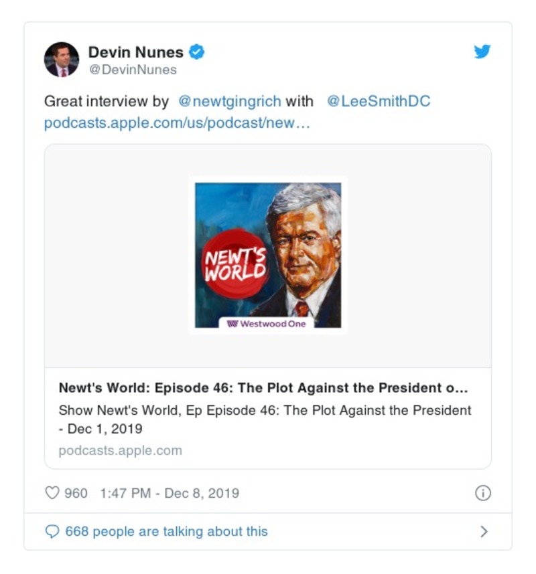The height and width of the screenshot is (574, 536).
Task: Open the @LeeSmithDC mention
Action: [x=379, y=102]
